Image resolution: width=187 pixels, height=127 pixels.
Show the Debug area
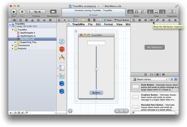(x=156, y=12)
